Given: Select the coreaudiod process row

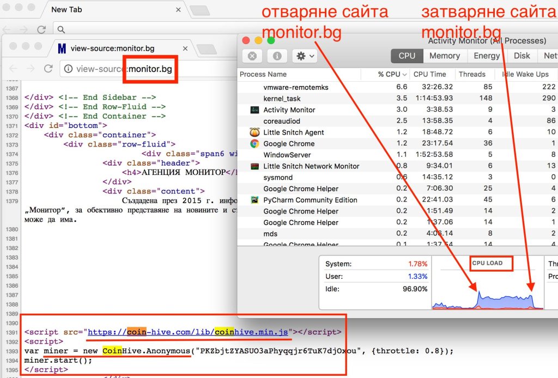Looking at the screenshot, I should (x=397, y=121).
